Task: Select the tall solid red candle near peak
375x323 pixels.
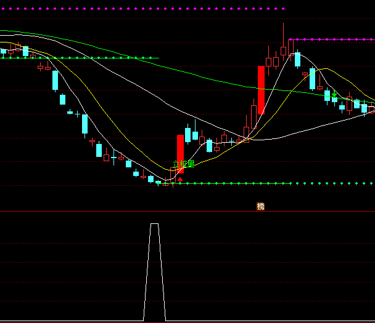Action: [261, 90]
